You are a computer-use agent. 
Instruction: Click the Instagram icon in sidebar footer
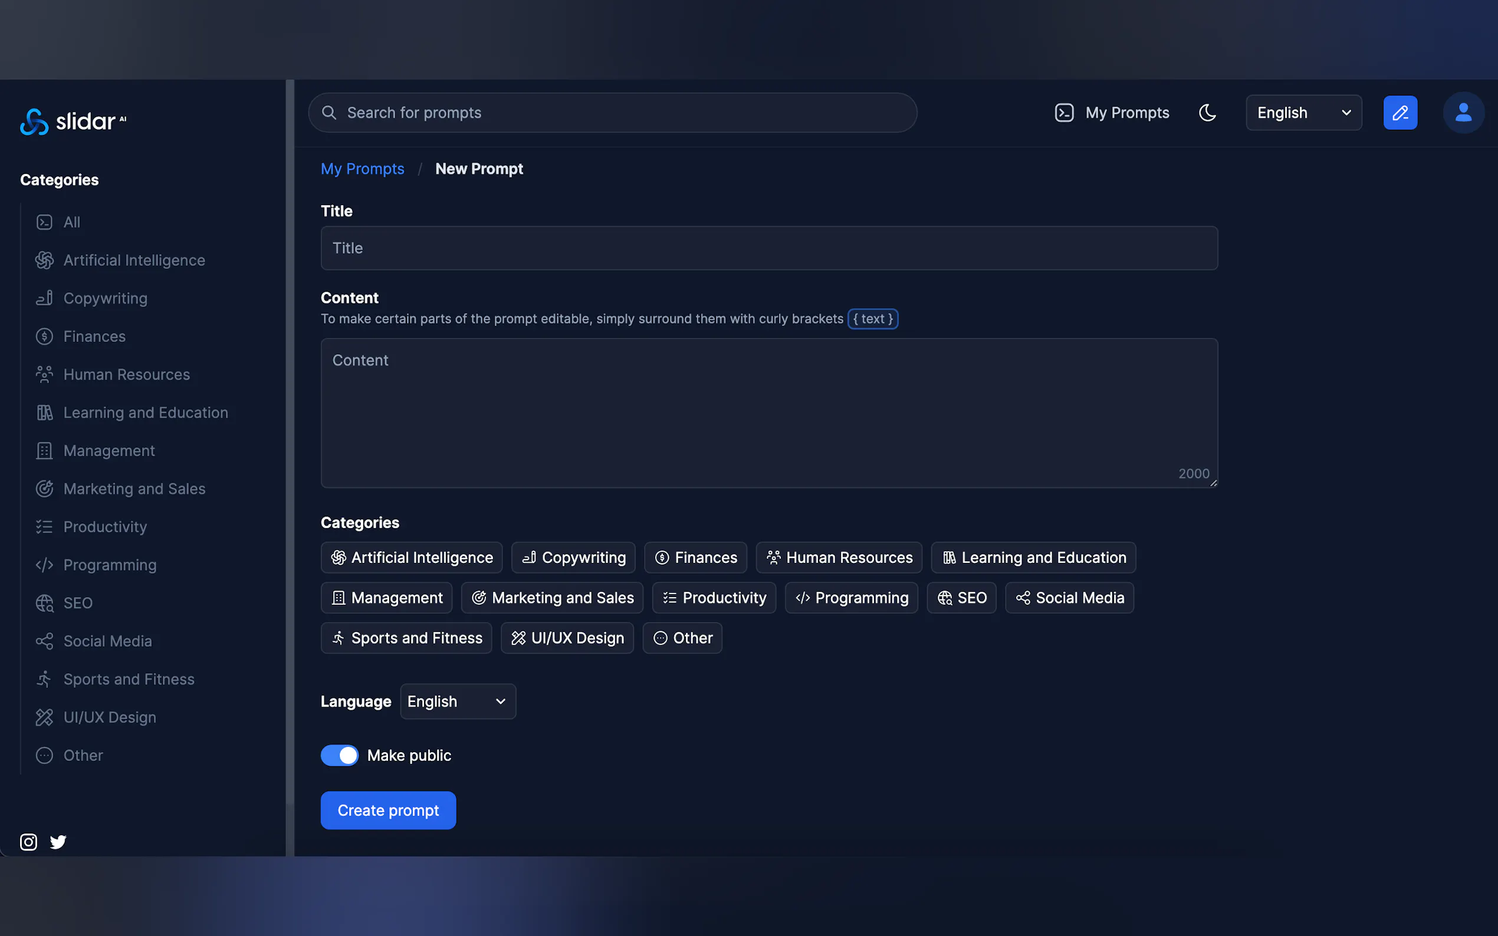tap(28, 842)
